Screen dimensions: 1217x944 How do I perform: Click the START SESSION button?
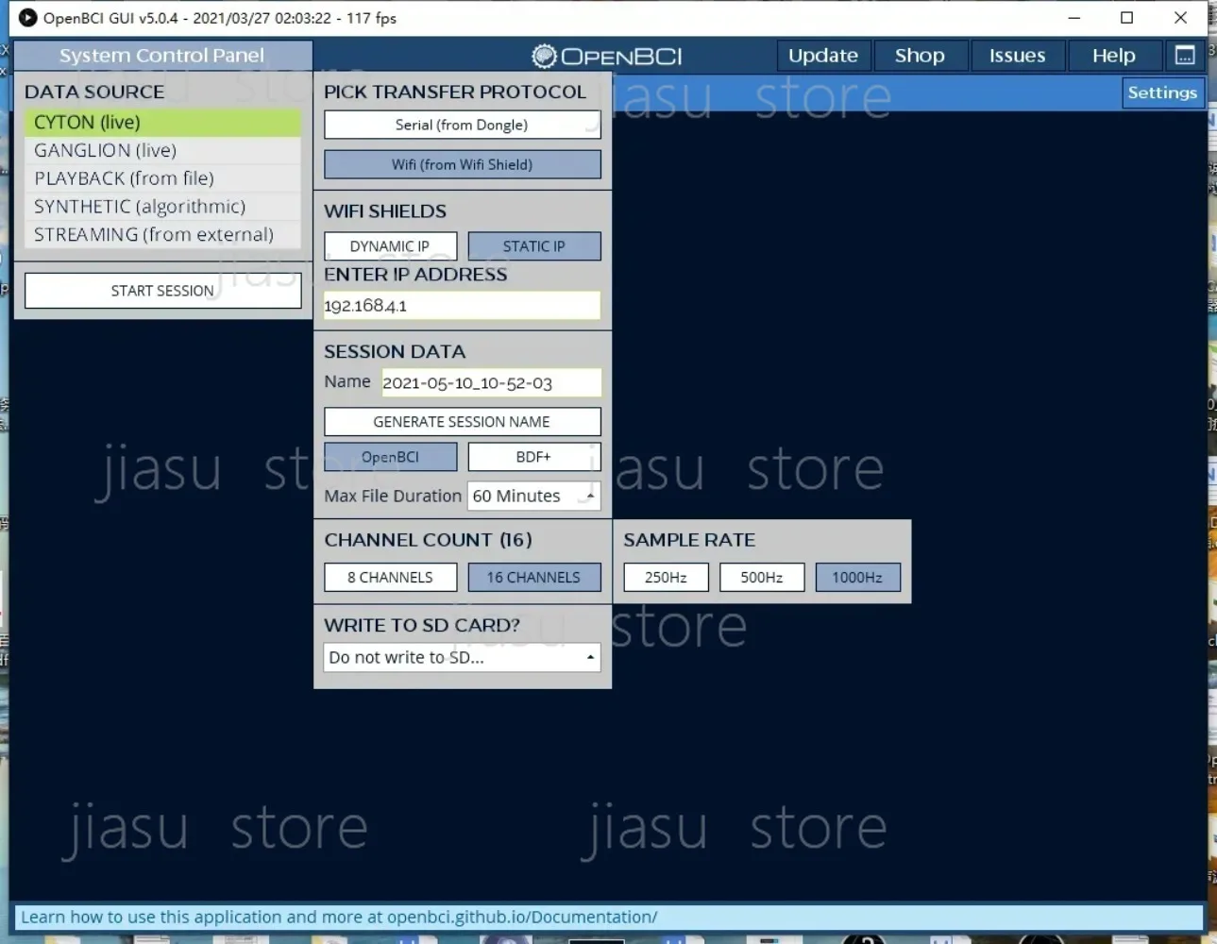163,291
